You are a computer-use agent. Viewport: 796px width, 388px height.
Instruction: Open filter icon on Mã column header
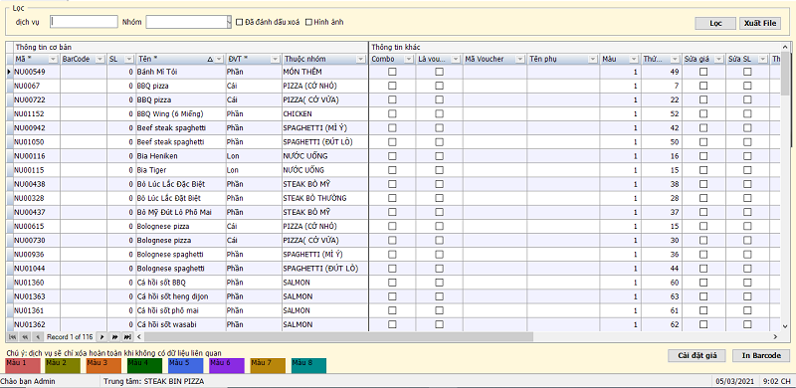pos(54,60)
